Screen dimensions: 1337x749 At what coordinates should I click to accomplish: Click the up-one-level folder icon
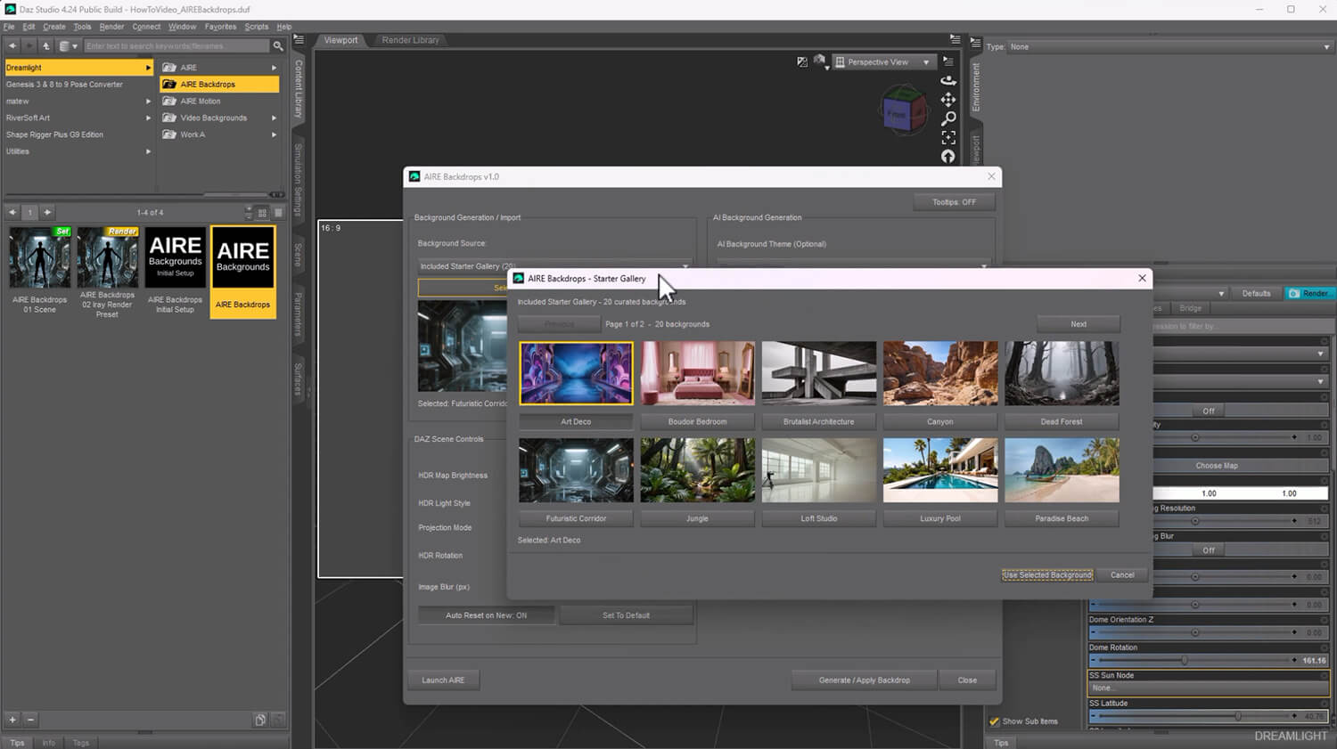click(x=46, y=45)
